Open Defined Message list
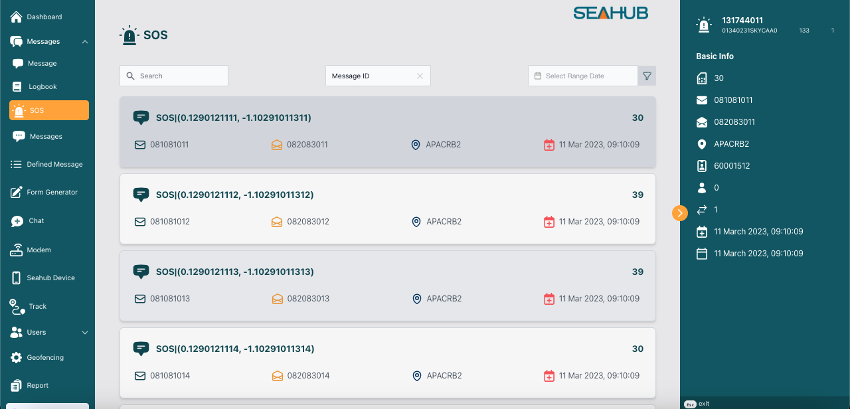Viewport: 850px width, 409px height. point(54,164)
